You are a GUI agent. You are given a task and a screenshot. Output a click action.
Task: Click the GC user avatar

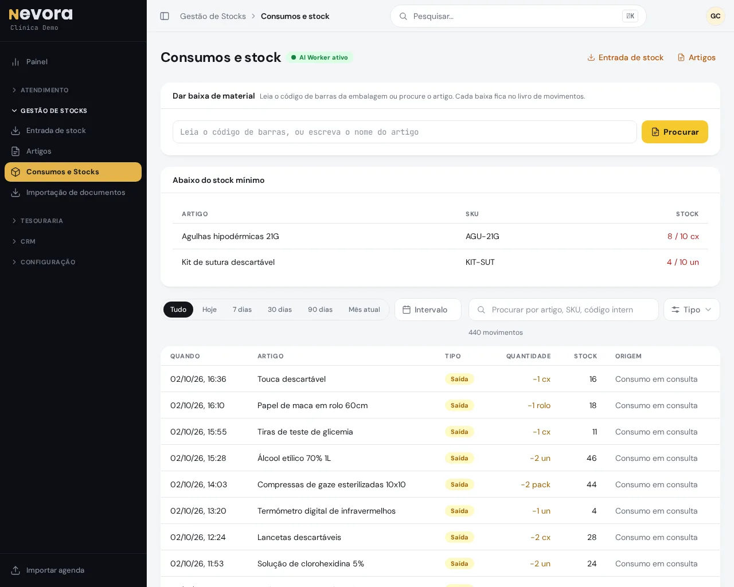pyautogui.click(x=716, y=16)
